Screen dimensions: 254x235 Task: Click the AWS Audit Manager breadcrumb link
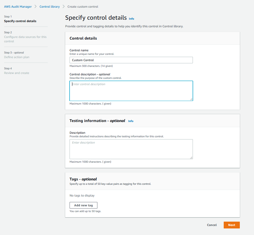pyautogui.click(x=18, y=7)
